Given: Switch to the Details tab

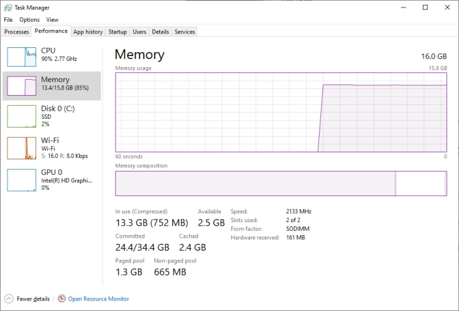Looking at the screenshot, I should (160, 32).
